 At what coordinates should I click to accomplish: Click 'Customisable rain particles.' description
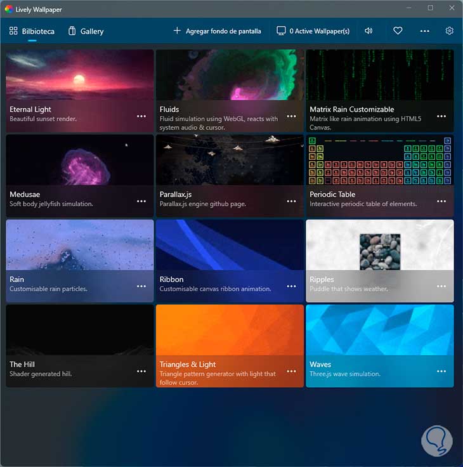(x=49, y=289)
